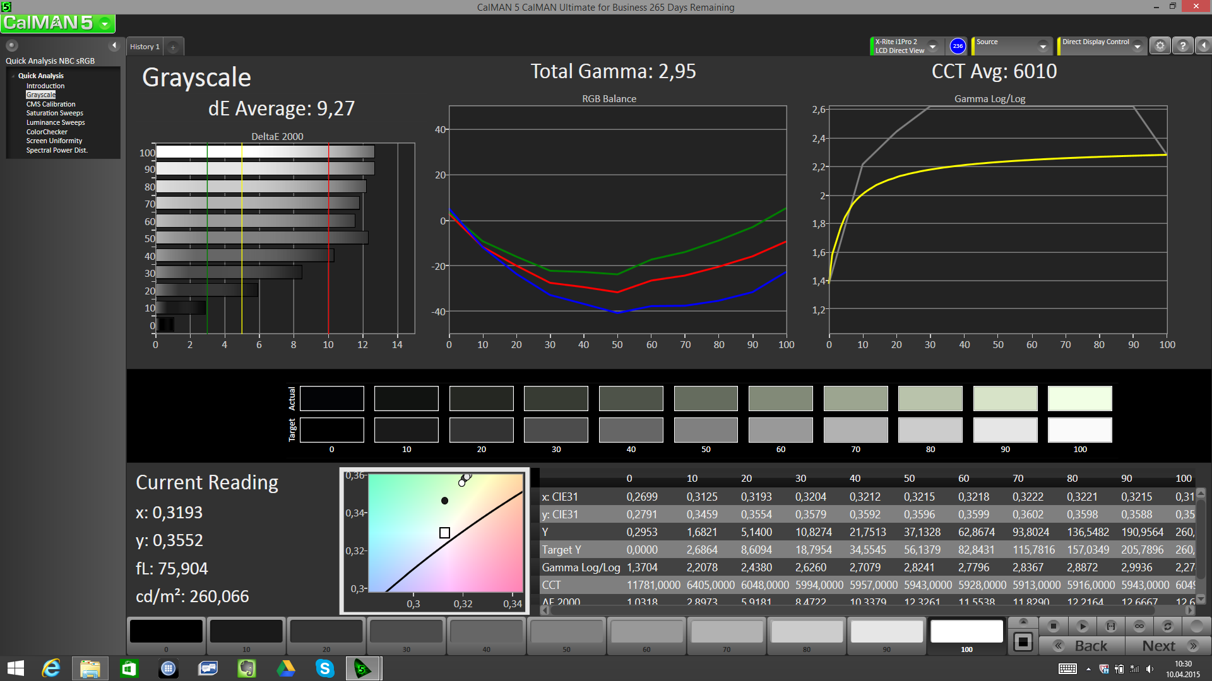The height and width of the screenshot is (681, 1212).
Task: Collapse the left workflow sidebar arrow
Action: coord(114,45)
